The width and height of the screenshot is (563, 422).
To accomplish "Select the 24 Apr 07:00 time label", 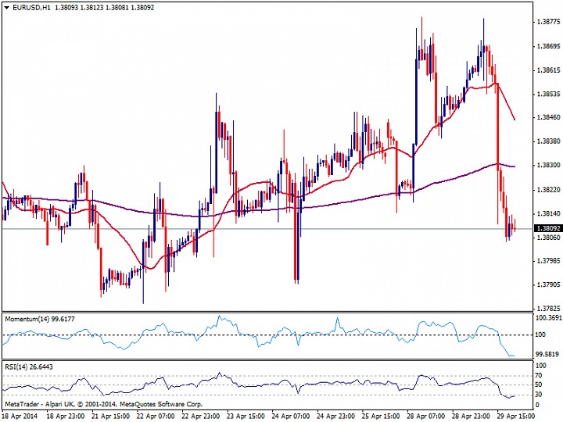I will tap(290, 417).
